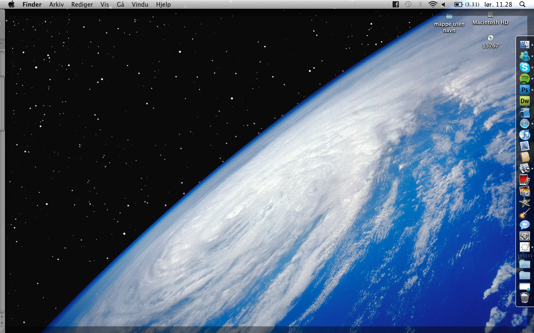Image resolution: width=534 pixels, height=333 pixels.
Task: Select the 'mappe uten navn' folder
Action: point(449,23)
